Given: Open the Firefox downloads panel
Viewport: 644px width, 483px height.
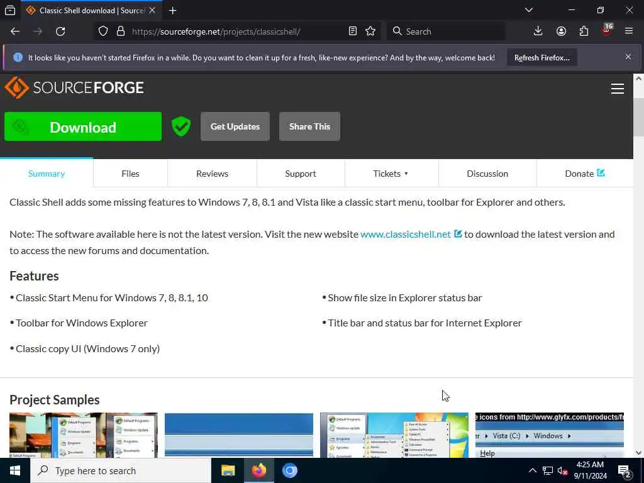Looking at the screenshot, I should (538, 31).
